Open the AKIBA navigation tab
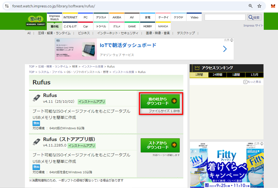The image size is (278, 188). 117,17
